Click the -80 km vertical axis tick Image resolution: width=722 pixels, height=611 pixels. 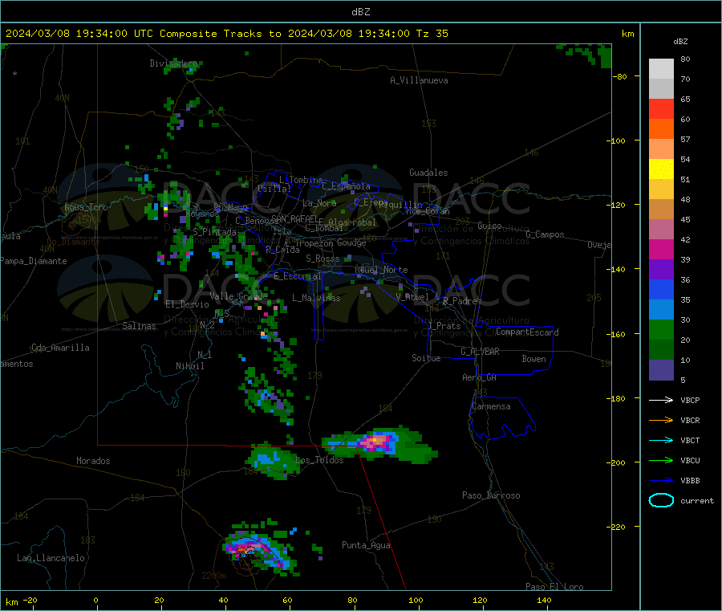click(x=620, y=76)
